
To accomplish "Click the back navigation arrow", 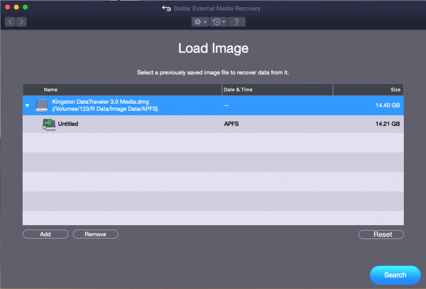I will (x=10, y=22).
